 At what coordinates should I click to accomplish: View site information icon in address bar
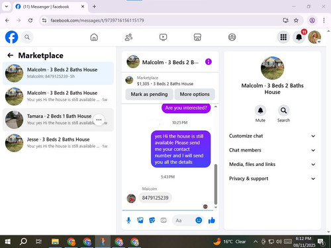(x=44, y=21)
